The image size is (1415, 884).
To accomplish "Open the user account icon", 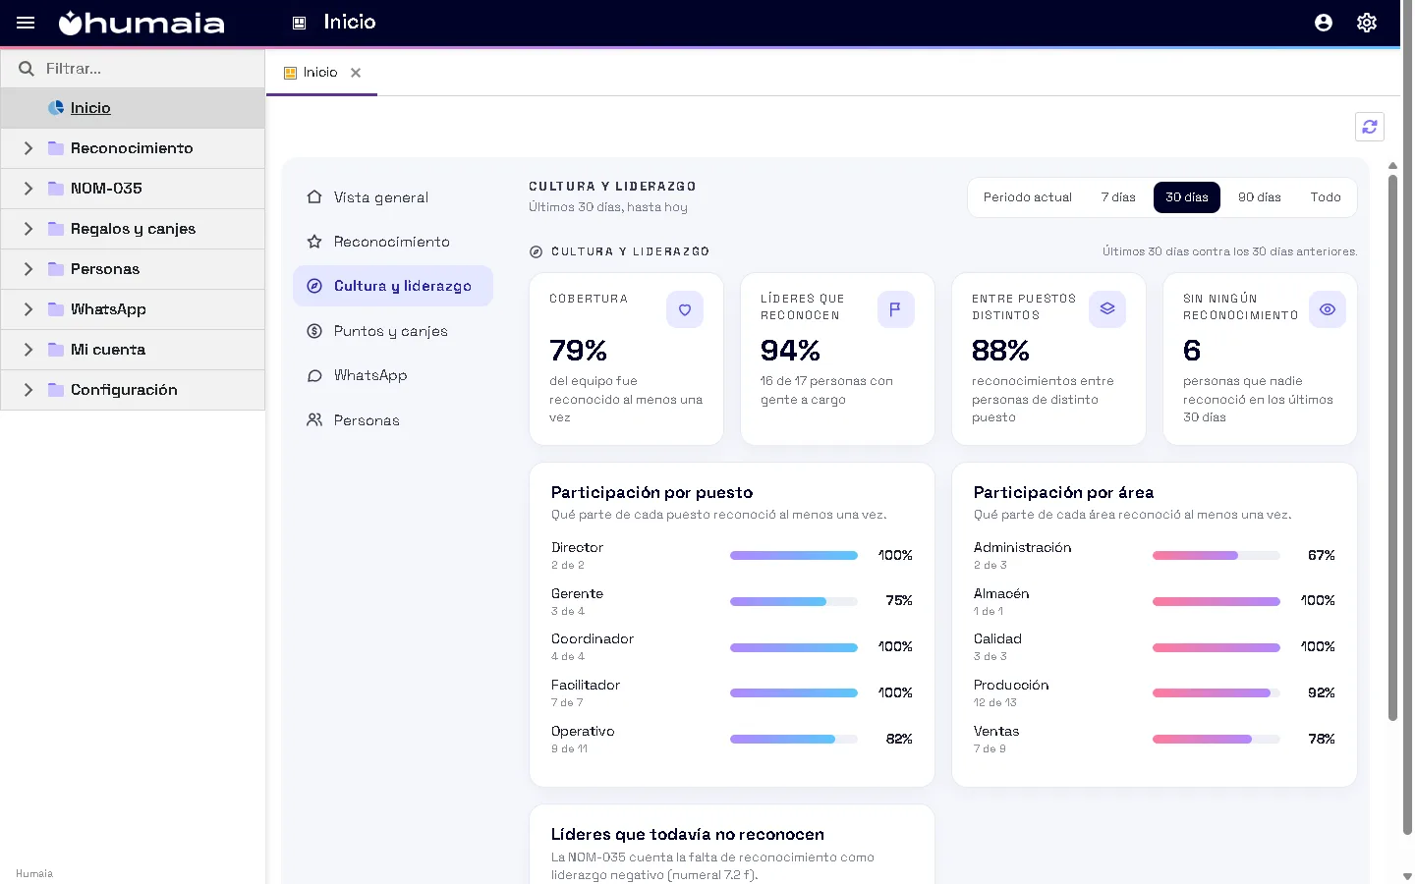I will coord(1324,23).
